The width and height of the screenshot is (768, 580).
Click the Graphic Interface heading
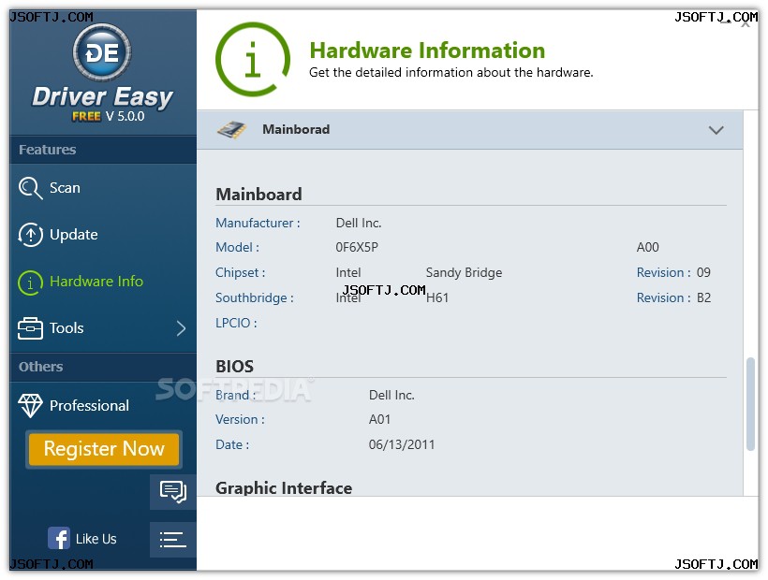pos(284,488)
